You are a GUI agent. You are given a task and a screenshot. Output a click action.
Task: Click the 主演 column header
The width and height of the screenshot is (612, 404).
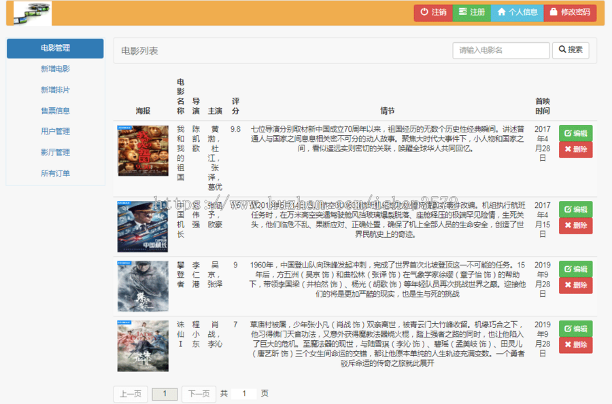[215, 111]
